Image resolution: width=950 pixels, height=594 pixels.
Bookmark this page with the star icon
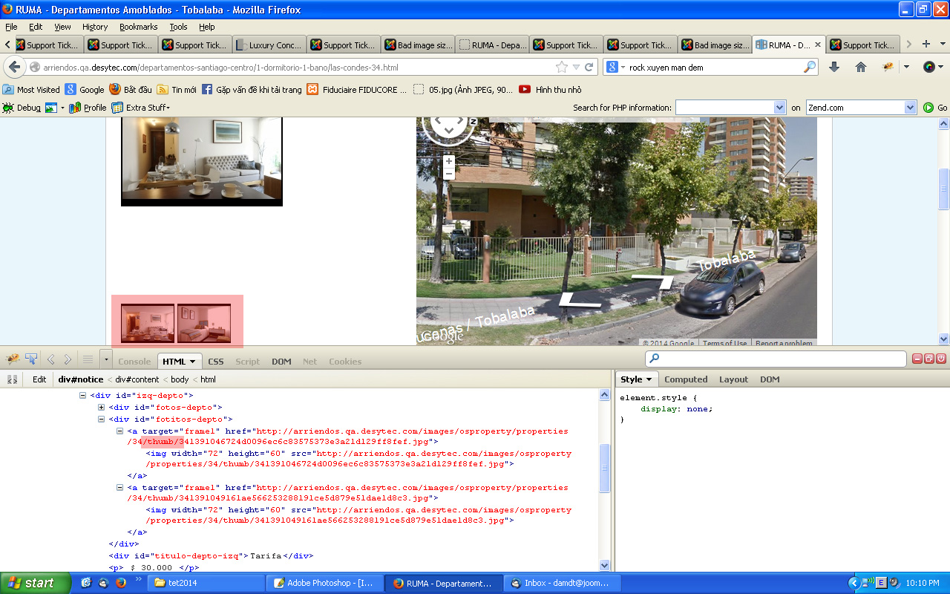pos(562,67)
